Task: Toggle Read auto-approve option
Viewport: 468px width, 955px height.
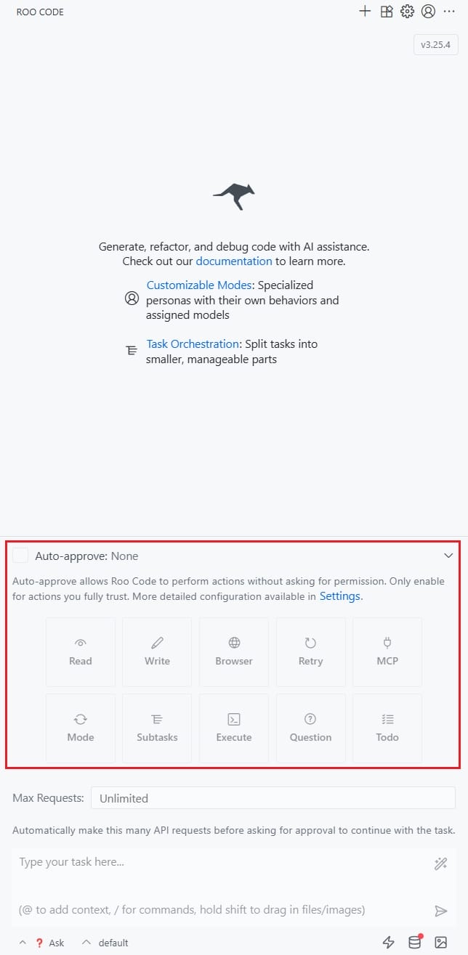Action: tap(81, 651)
